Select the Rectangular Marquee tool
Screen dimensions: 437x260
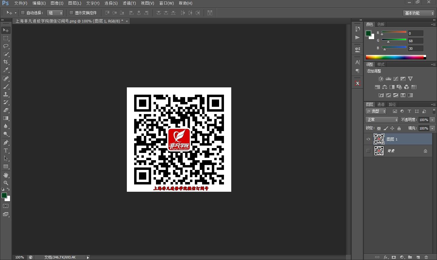coord(6,38)
